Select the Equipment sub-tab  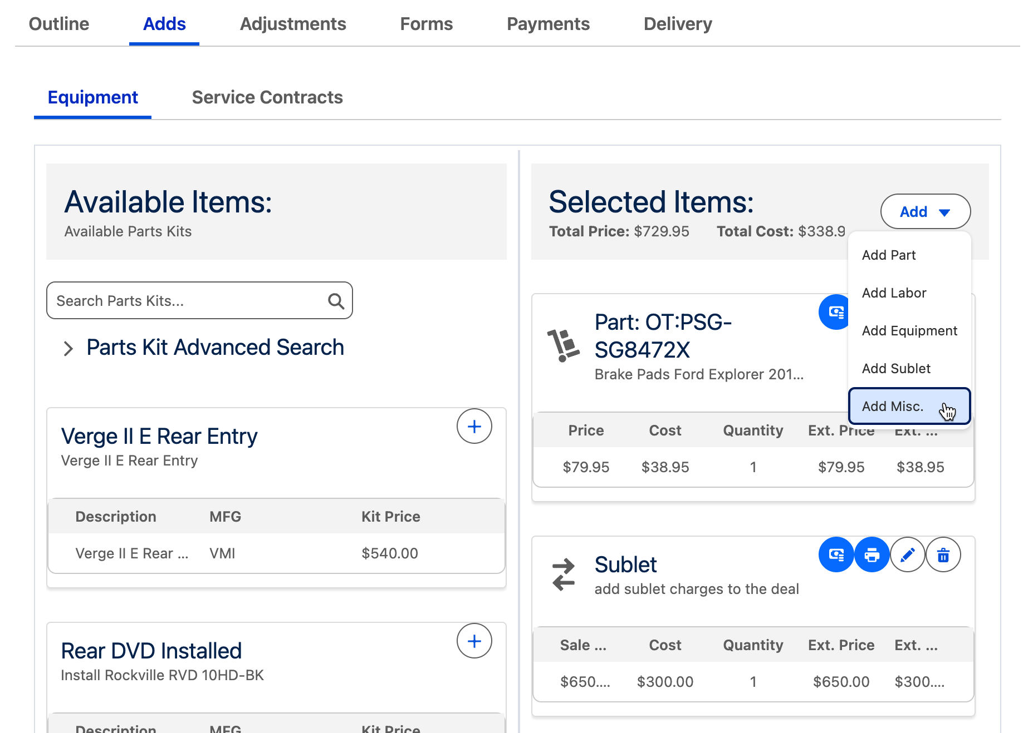pyautogui.click(x=93, y=97)
